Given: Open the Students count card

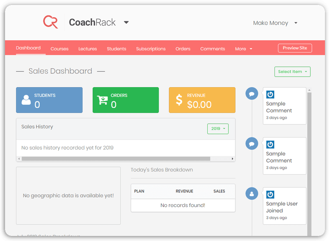Looking at the screenshot, I should [49, 100].
